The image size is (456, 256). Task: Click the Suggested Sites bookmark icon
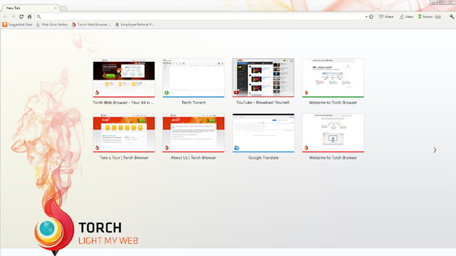(x=5, y=24)
